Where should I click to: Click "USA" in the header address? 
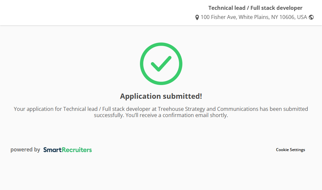[x=302, y=17]
